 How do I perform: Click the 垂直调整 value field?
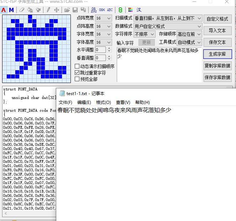[x=100, y=58]
